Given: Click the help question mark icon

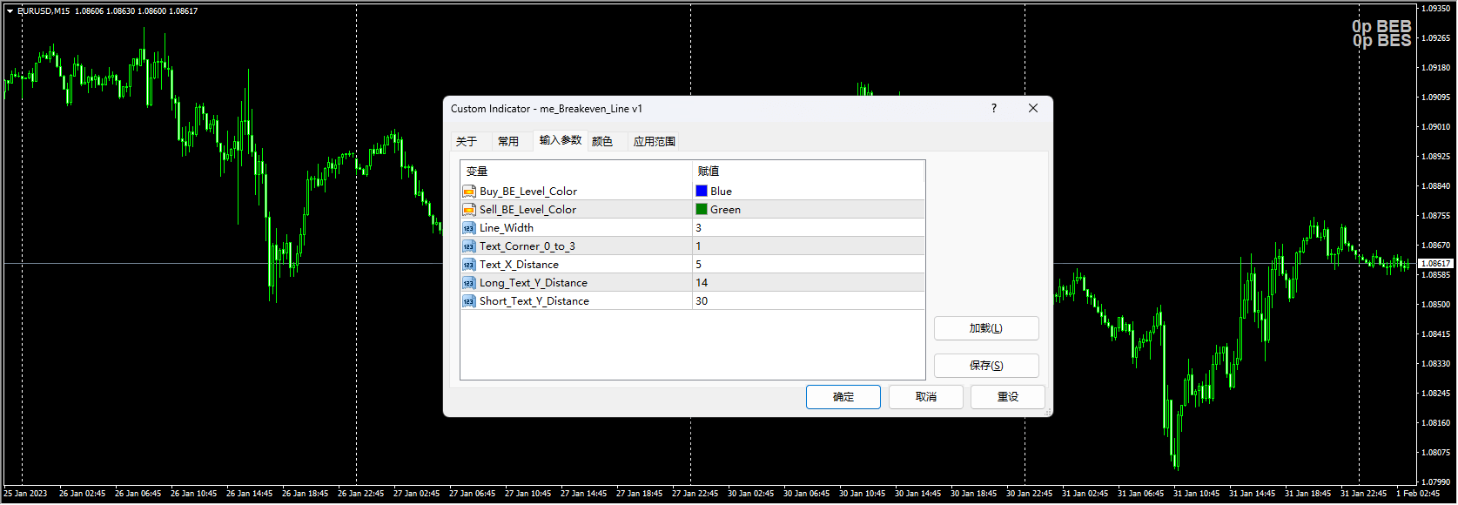Looking at the screenshot, I should (993, 109).
